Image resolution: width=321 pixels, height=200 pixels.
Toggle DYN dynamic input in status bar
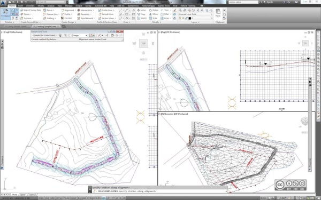click(x=103, y=198)
